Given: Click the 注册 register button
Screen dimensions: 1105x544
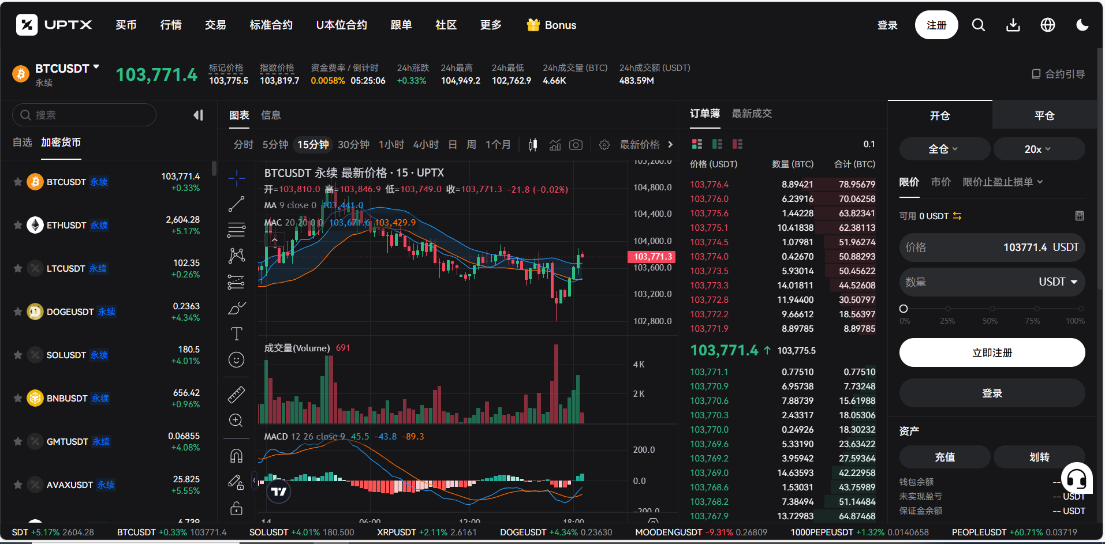Looking at the screenshot, I should (x=936, y=25).
